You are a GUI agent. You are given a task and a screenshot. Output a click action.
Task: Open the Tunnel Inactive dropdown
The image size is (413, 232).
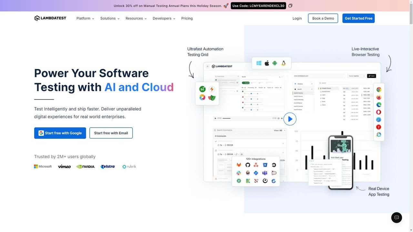[357, 76]
